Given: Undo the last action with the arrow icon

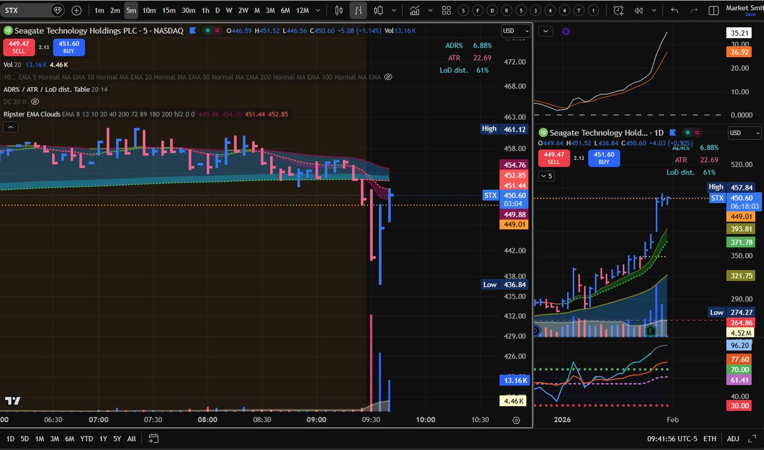Looking at the screenshot, I should tap(675, 10).
